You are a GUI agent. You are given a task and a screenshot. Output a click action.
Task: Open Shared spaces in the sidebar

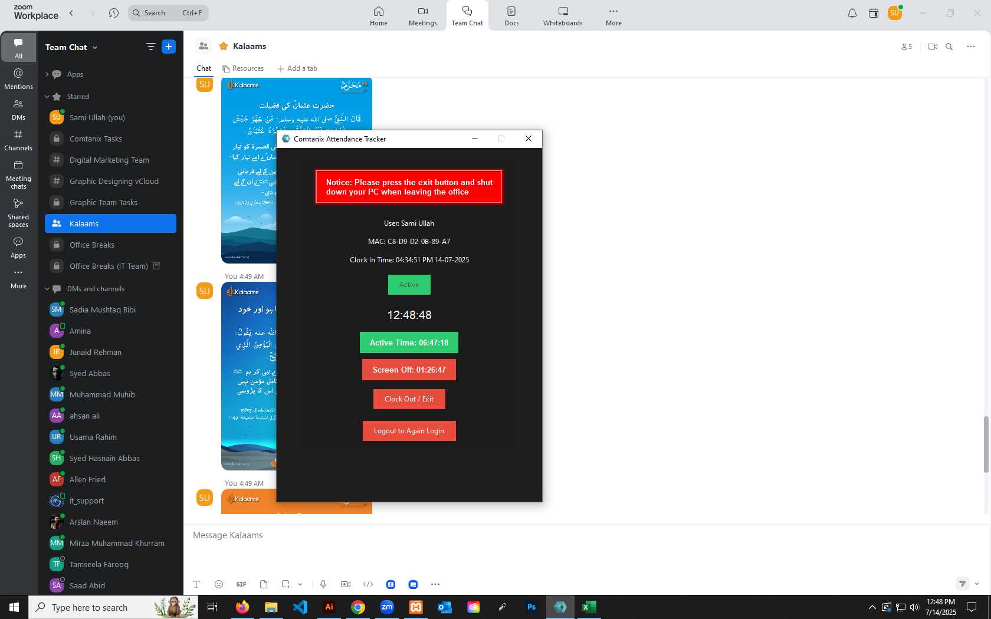(18, 213)
